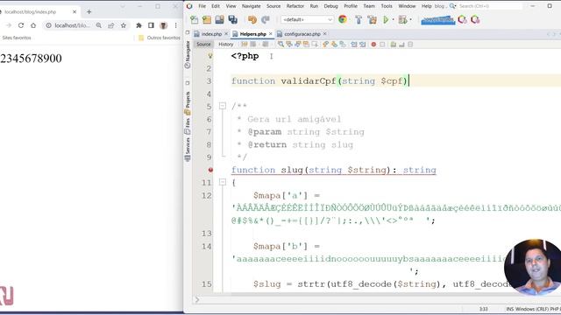Click the Find Previous Occurrence icon

point(289,45)
